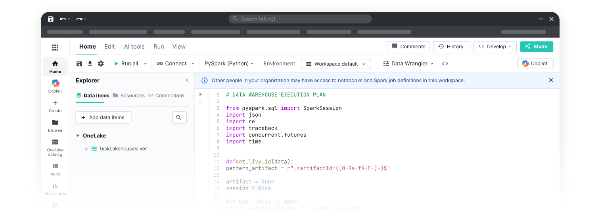Open the OneLake catalog sidebar item
The image size is (600, 213).
tap(55, 147)
